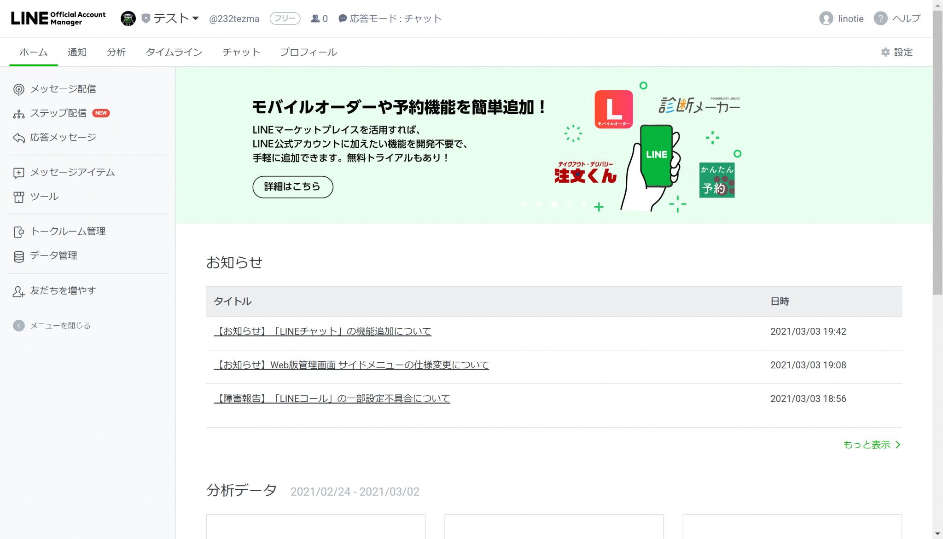Click the 2021/03/03 19:08 date cell
Screen dimensions: 943x539
click(x=808, y=365)
